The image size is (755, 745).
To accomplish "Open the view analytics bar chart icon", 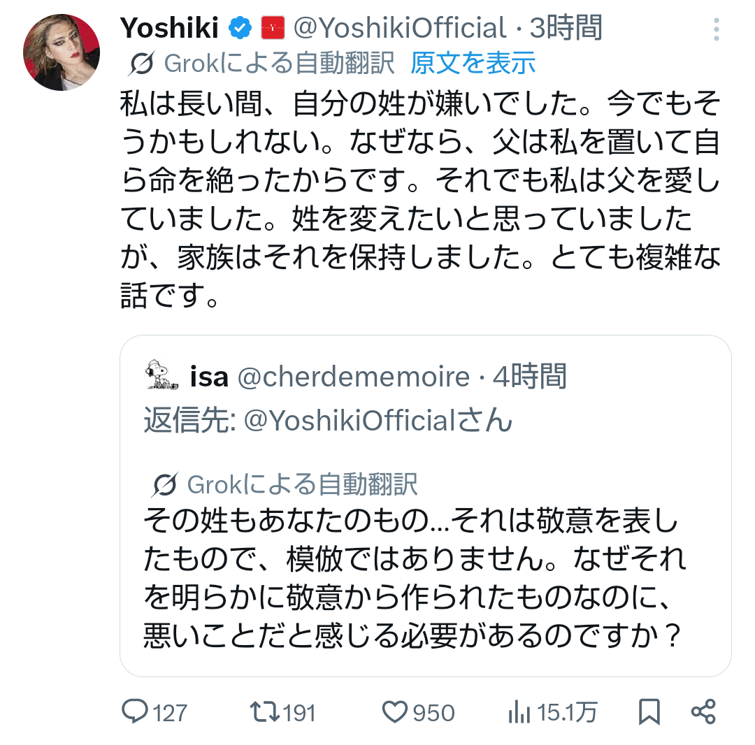I will click(x=518, y=712).
